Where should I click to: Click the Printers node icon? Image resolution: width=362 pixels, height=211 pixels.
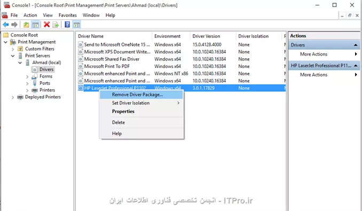pyautogui.click(x=35, y=90)
